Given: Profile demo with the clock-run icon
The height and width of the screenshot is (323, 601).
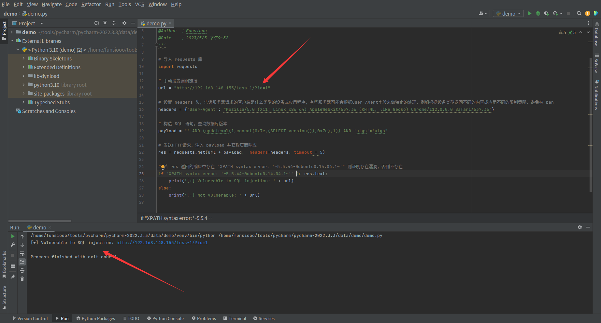Looking at the screenshot, I should 555,13.
